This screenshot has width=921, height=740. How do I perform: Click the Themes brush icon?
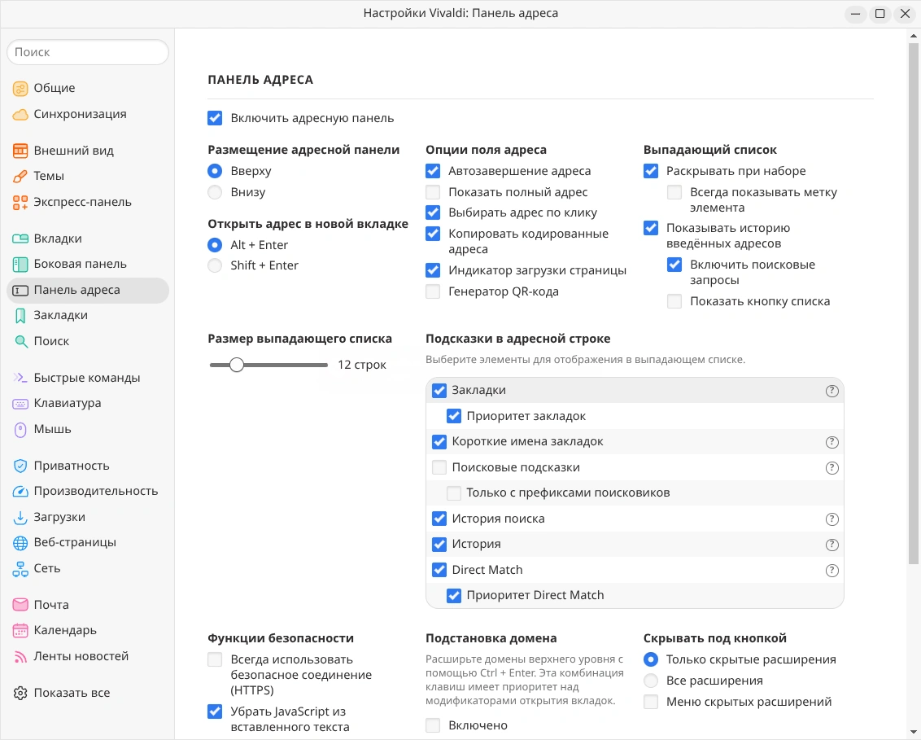(x=20, y=177)
